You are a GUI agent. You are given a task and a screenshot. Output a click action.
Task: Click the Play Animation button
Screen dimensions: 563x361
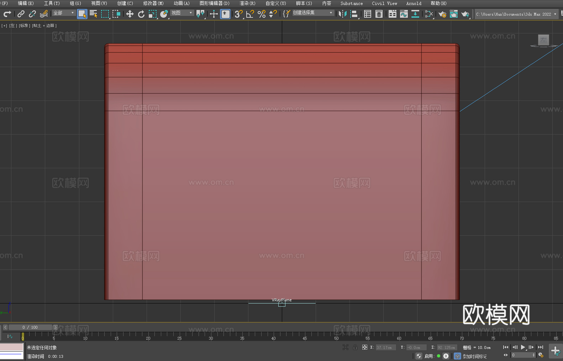pos(523,347)
